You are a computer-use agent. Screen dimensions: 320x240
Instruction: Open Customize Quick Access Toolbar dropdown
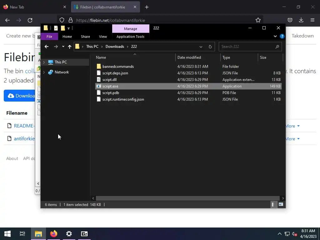pyautogui.click(x=68, y=28)
